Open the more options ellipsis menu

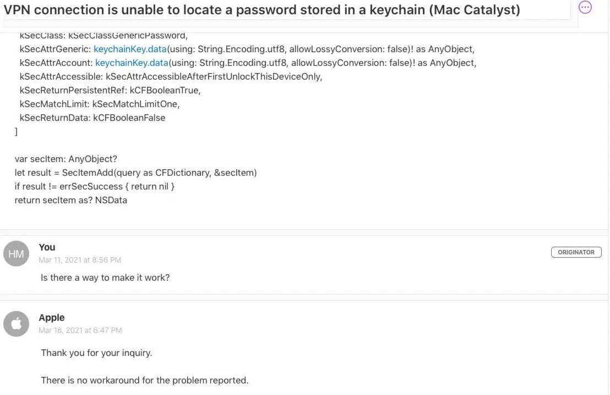coord(585,7)
